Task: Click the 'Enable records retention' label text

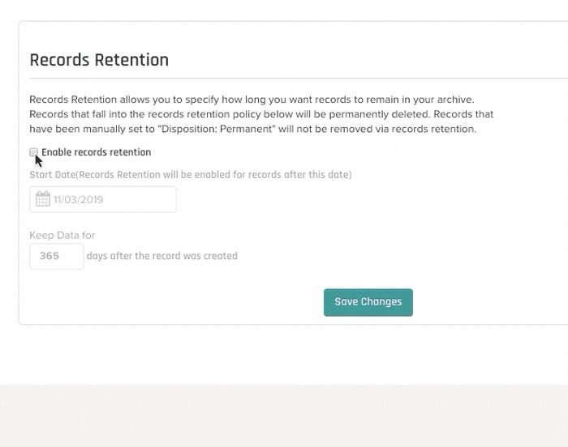Action: coord(97,152)
